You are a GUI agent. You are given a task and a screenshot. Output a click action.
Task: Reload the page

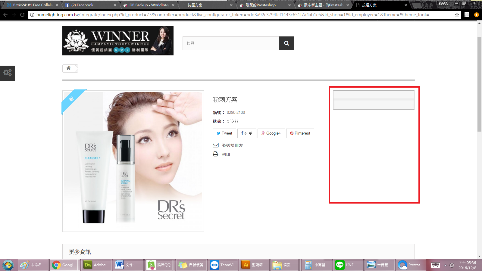[x=22, y=15]
